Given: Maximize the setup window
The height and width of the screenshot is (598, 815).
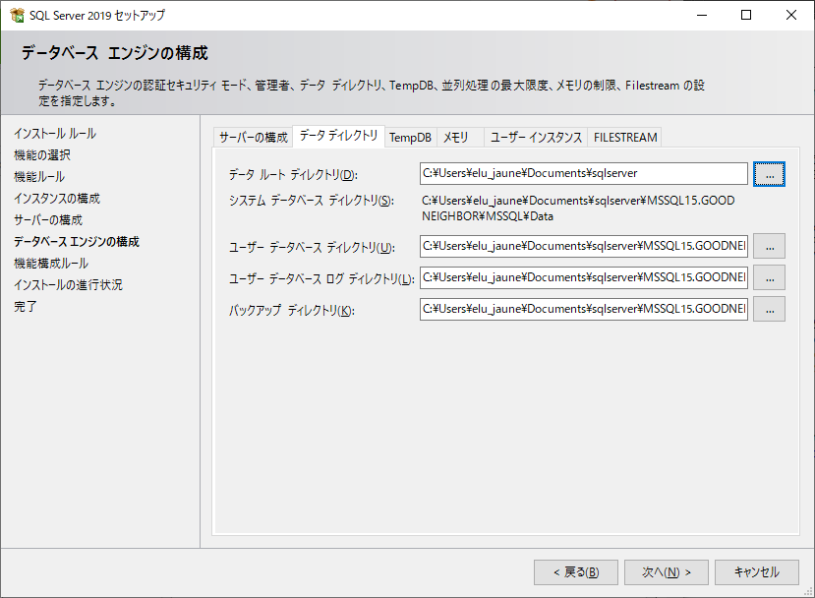Looking at the screenshot, I should click(746, 15).
